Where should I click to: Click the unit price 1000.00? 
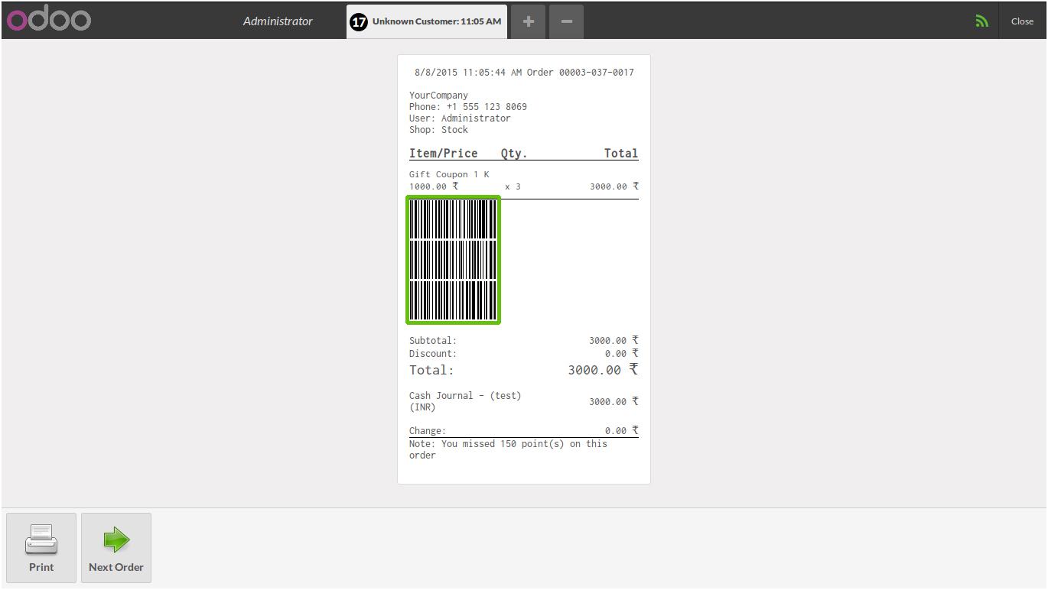tap(434, 186)
